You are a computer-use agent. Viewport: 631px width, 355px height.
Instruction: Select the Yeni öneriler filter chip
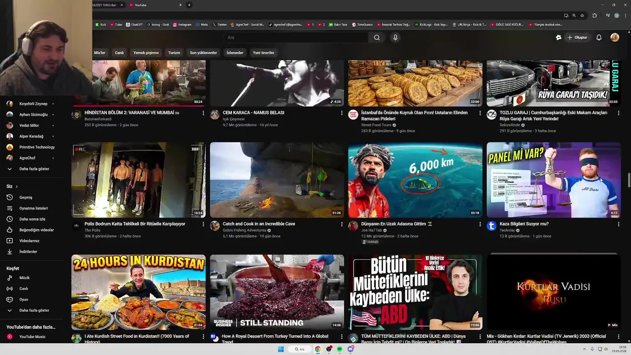tap(263, 53)
